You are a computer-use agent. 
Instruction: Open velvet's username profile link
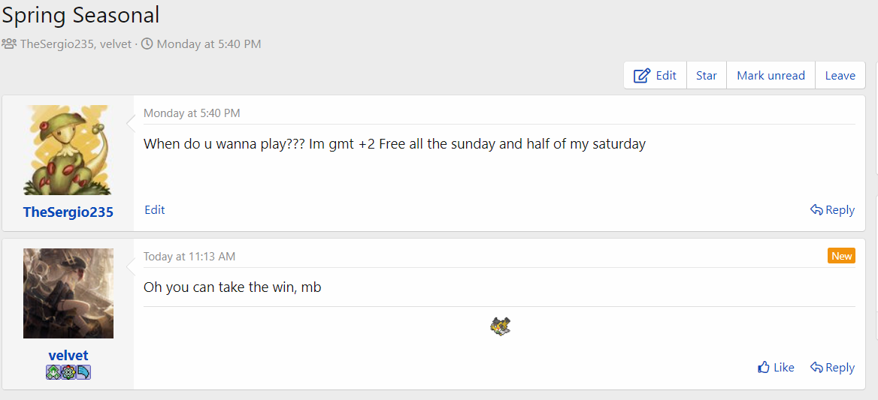[68, 355]
